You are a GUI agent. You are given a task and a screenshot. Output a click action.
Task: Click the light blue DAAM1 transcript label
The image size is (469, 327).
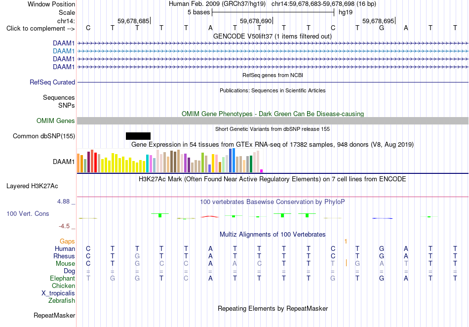pos(63,51)
